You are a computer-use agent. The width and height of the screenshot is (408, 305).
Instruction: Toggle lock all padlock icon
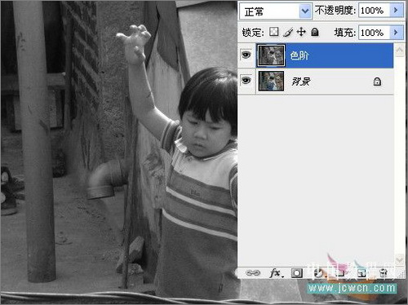[x=315, y=32]
